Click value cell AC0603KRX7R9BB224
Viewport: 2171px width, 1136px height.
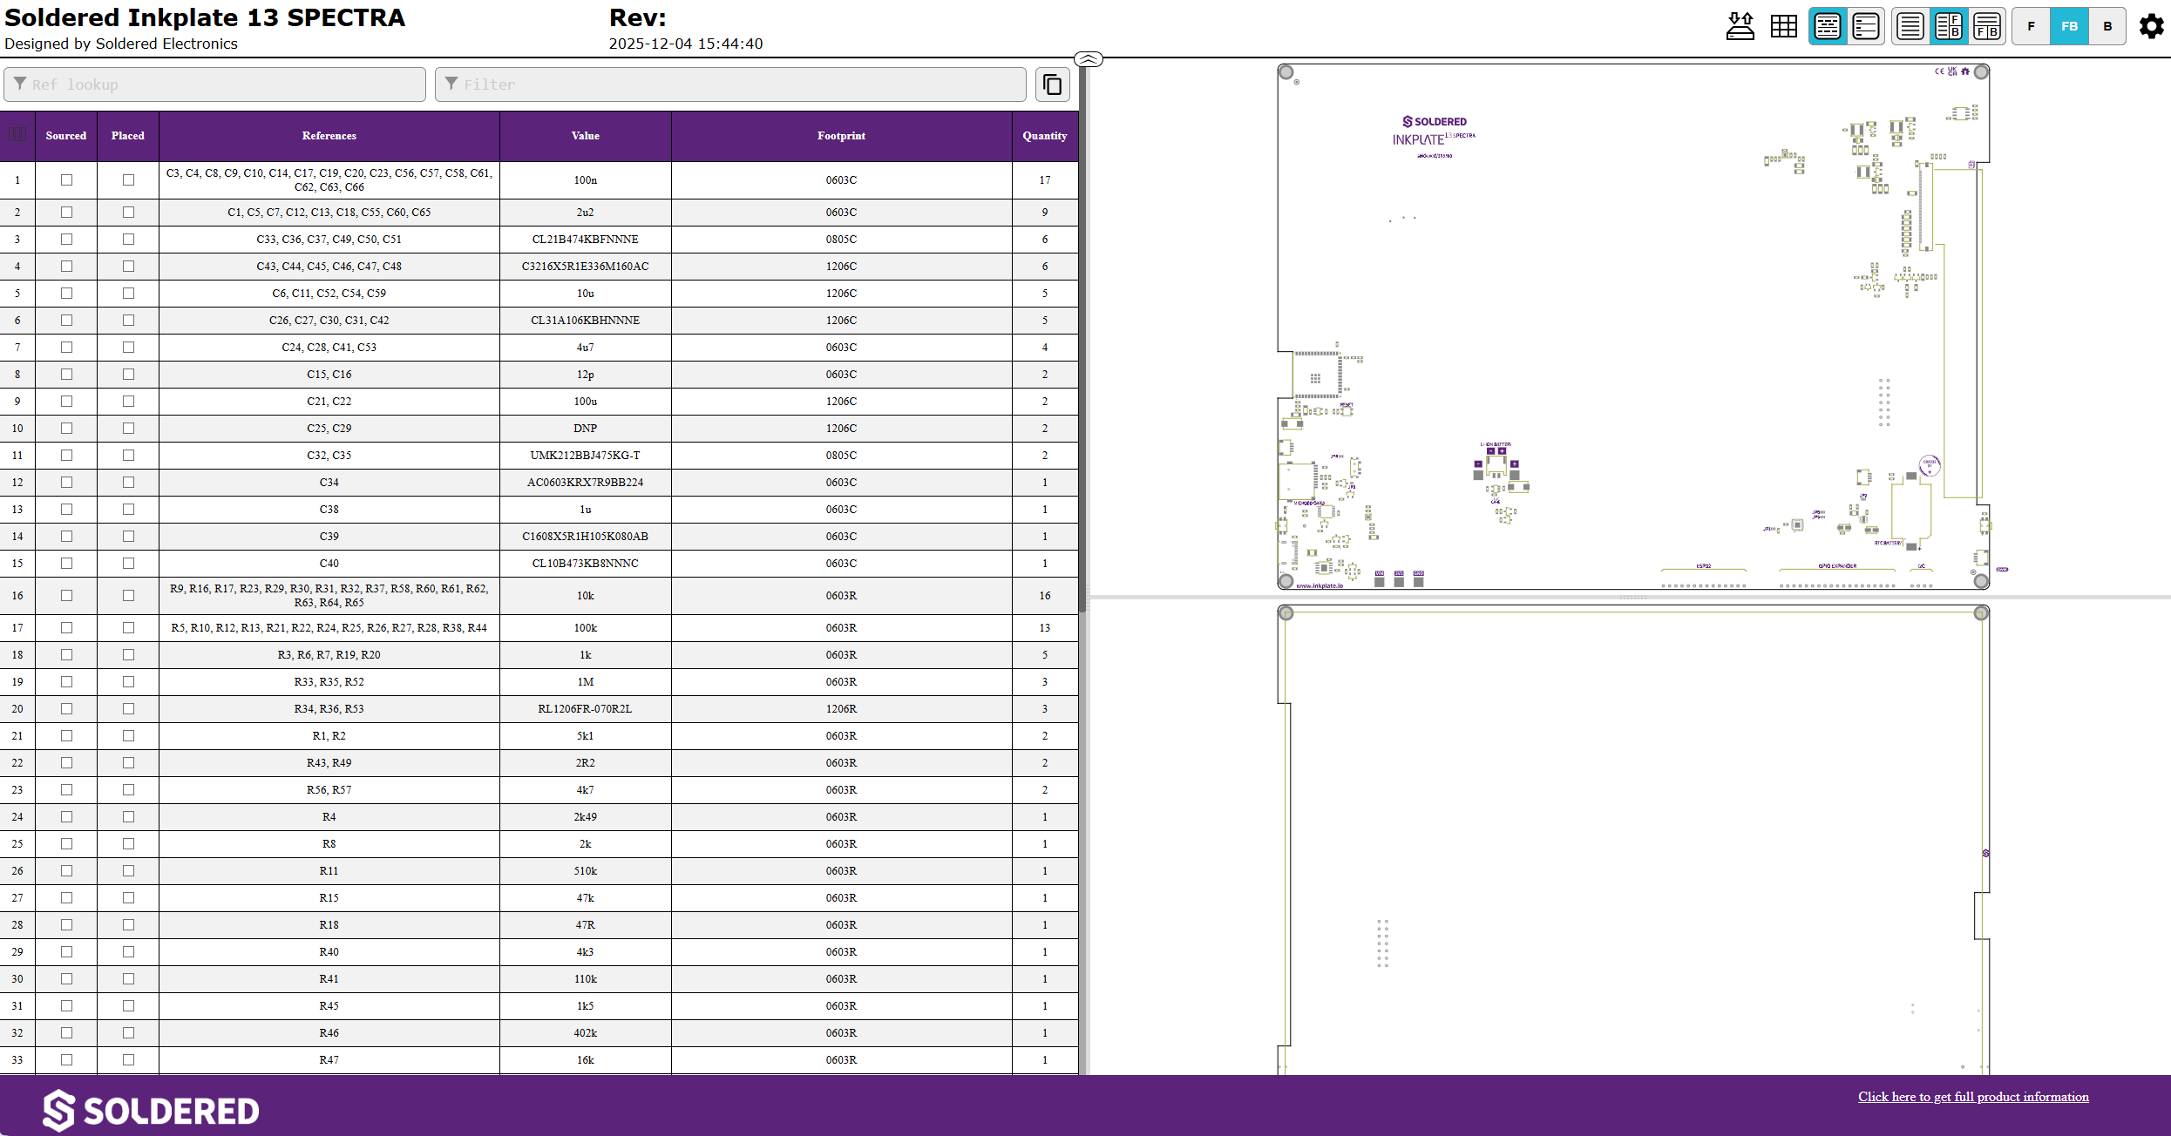tap(586, 483)
